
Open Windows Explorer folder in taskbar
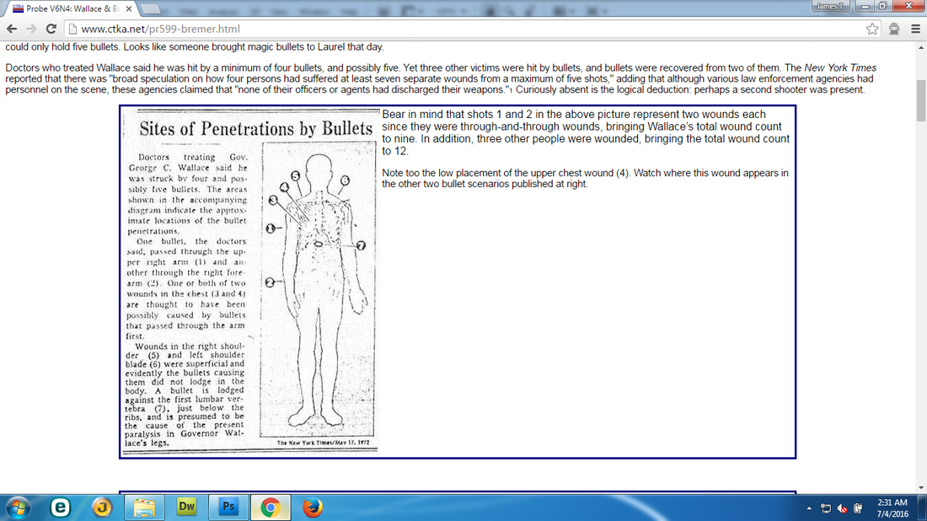tap(145, 508)
